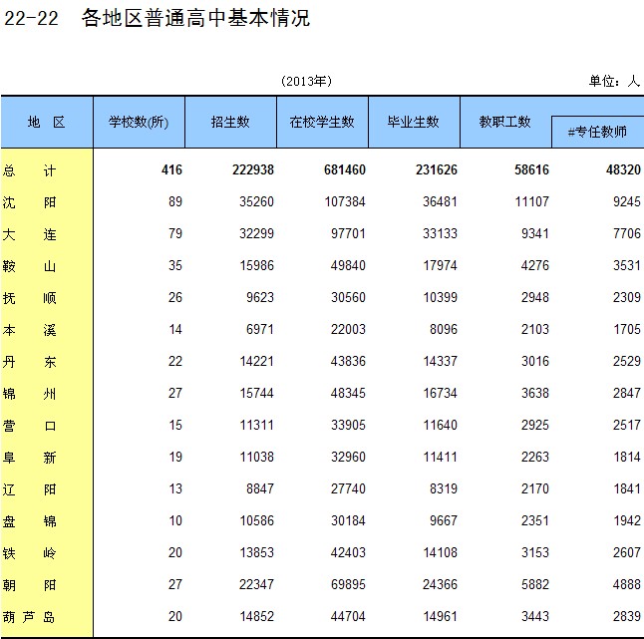Click the 大连 row label
The width and height of the screenshot is (644, 639).
click(29, 234)
